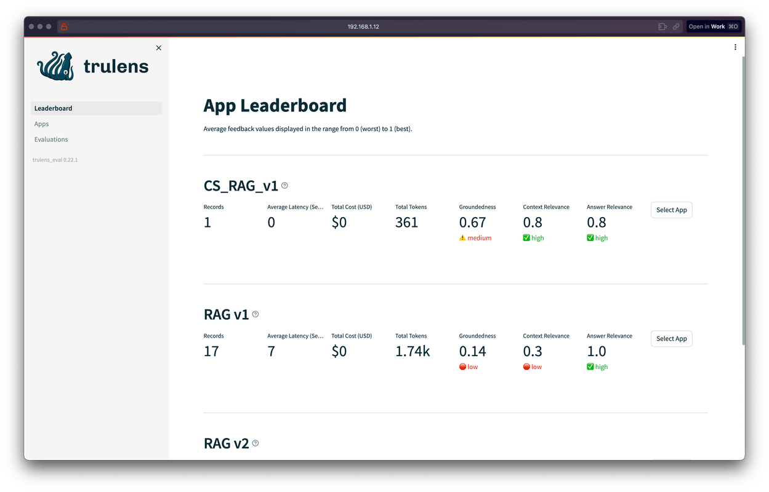Open the help tooltip beside CS_RAG_v1

[284, 185]
